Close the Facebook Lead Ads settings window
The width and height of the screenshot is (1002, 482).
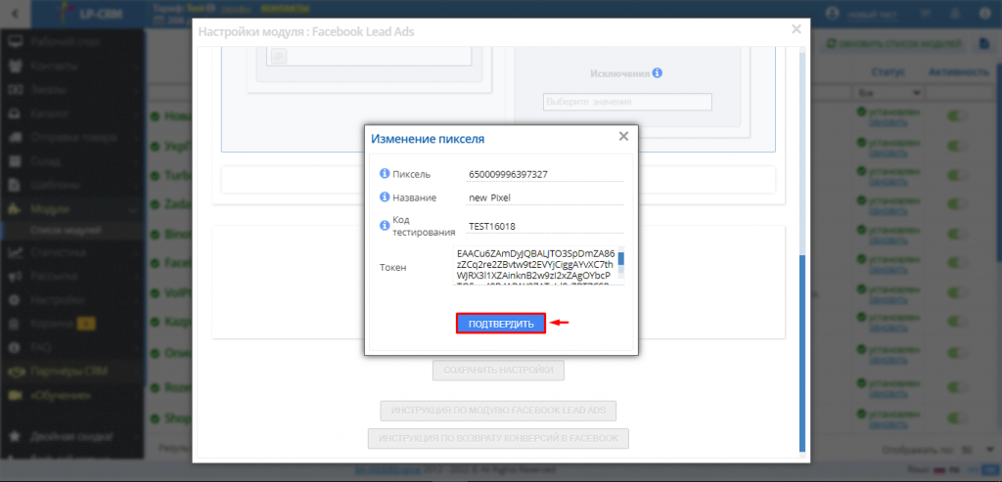click(x=796, y=28)
